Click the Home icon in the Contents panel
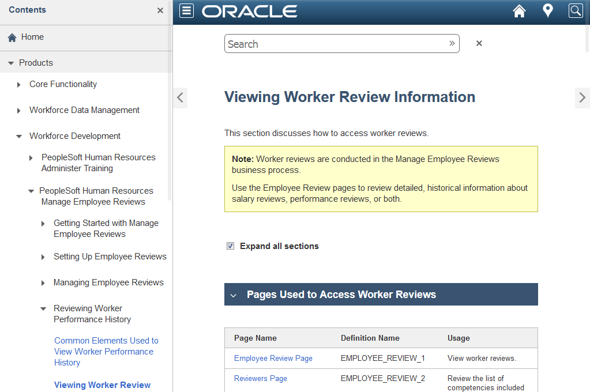Viewport: 590px width, 392px height. point(12,37)
